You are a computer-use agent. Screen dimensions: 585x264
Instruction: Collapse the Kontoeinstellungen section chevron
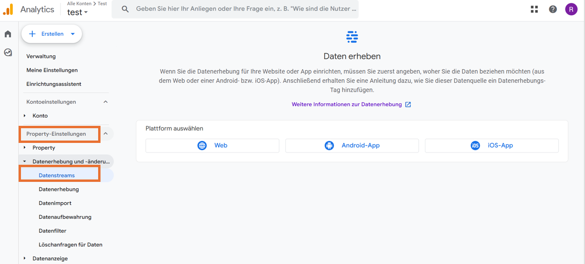(106, 102)
